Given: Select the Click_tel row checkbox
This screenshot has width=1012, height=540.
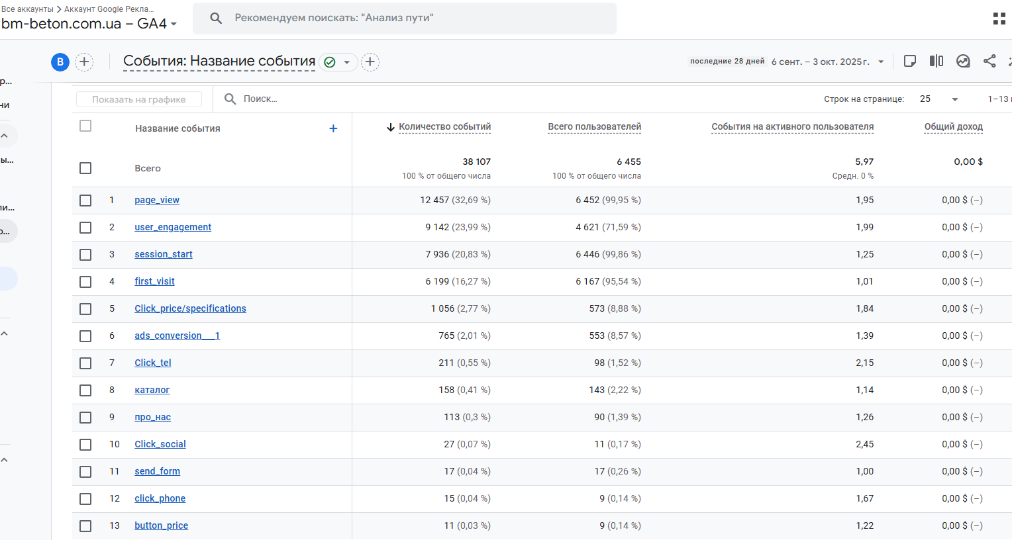Looking at the screenshot, I should 85,363.
